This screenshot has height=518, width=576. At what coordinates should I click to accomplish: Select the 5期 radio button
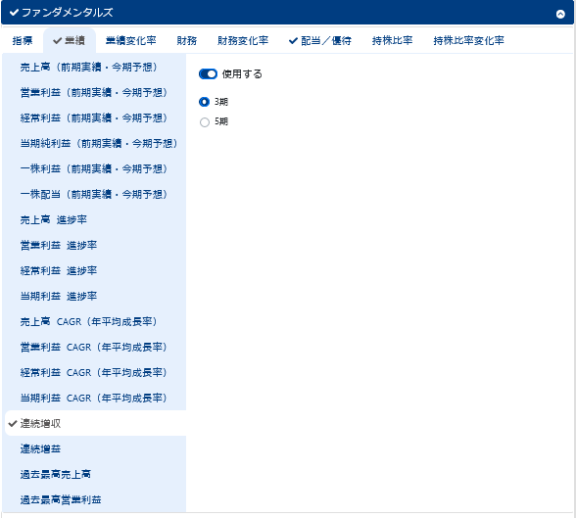(x=205, y=121)
